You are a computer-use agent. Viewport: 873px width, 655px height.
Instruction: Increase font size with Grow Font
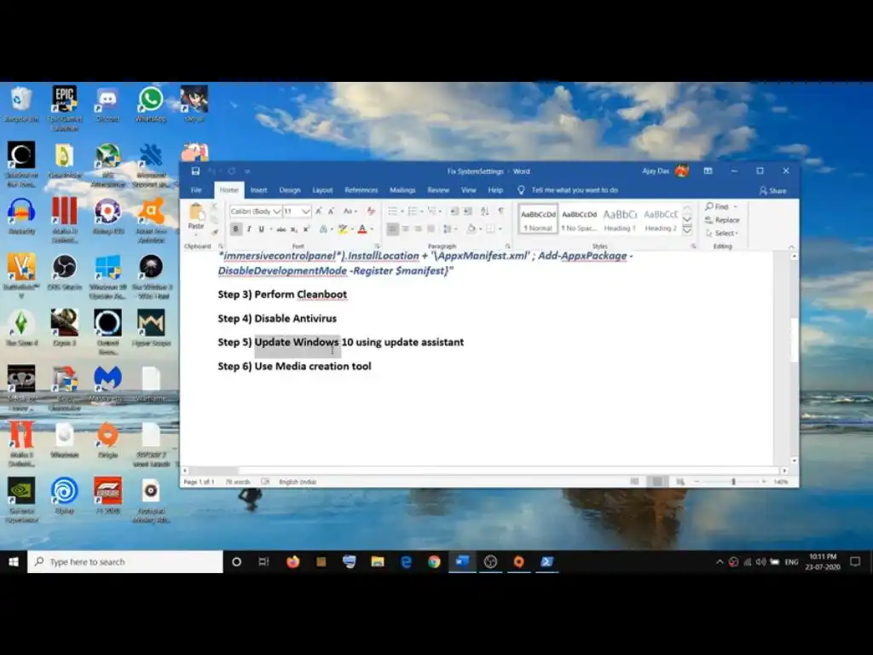(x=319, y=212)
